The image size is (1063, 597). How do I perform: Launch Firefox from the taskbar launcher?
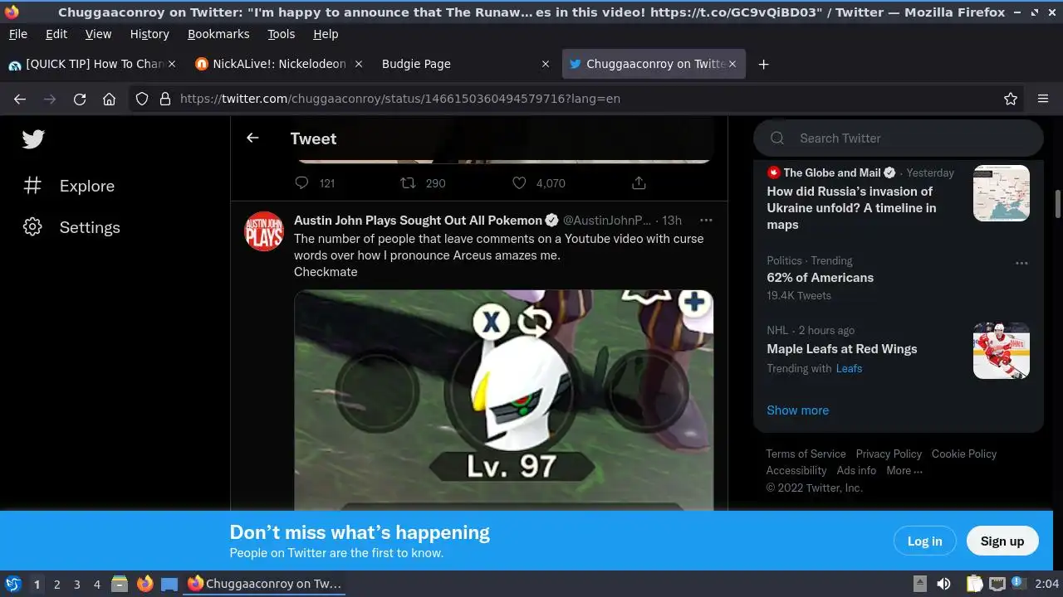145,584
